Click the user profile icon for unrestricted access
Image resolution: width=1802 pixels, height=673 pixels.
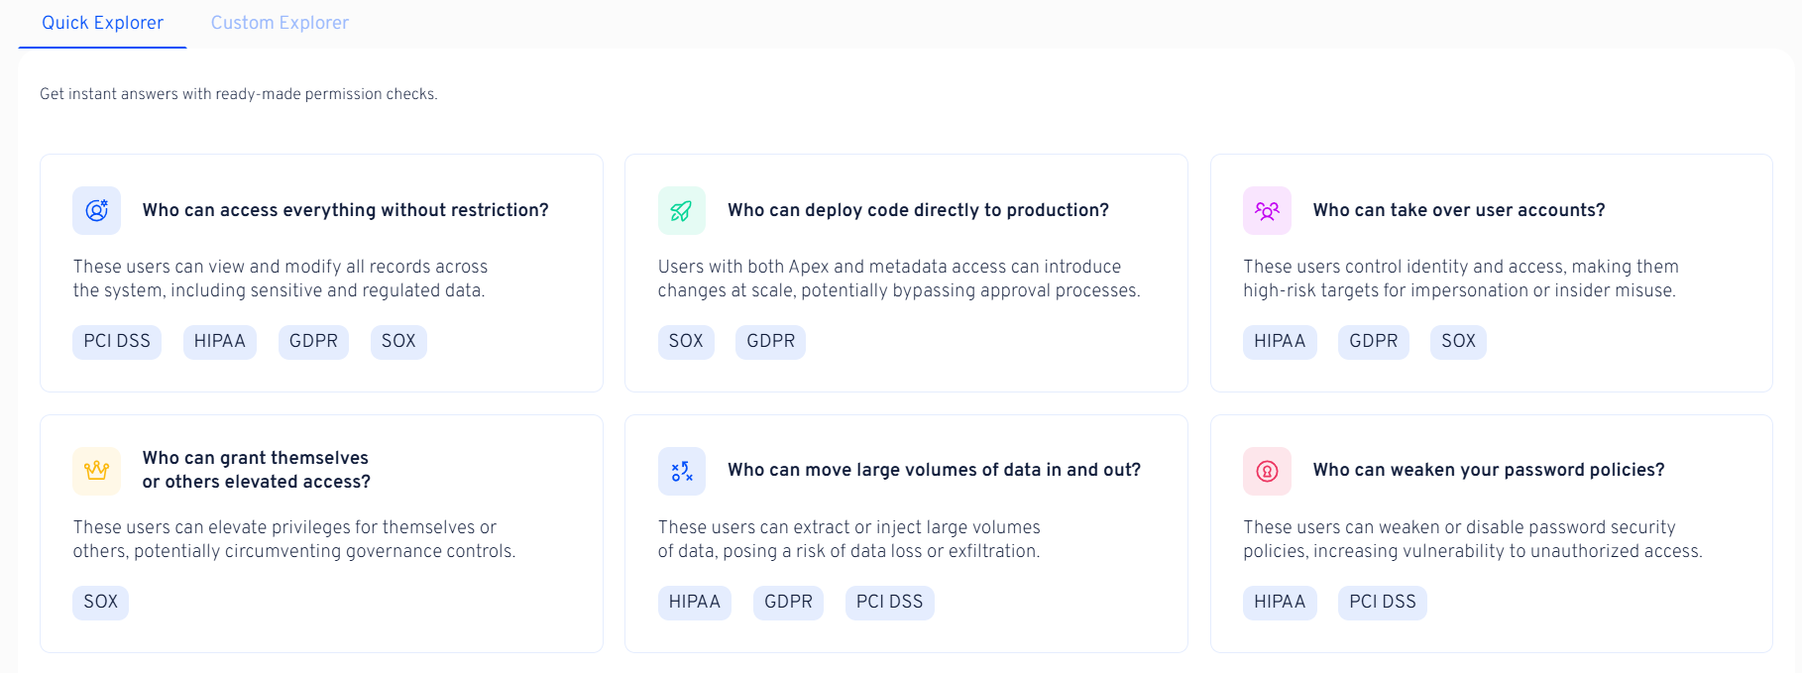tap(96, 210)
